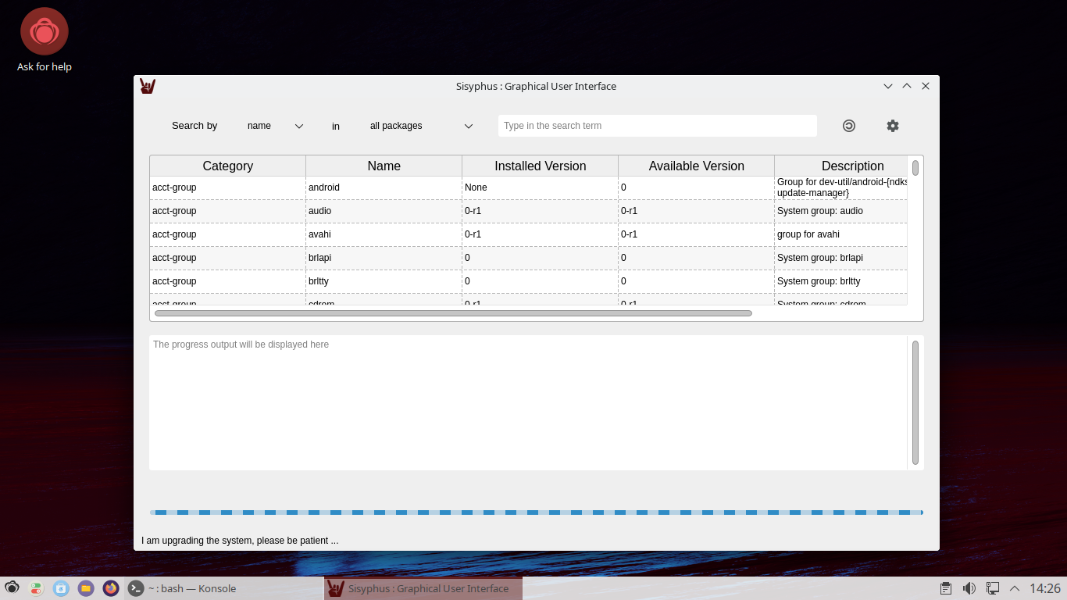This screenshot has height=600, width=1067.
Task: Select the 'audio' package name cell
Action: click(384, 211)
